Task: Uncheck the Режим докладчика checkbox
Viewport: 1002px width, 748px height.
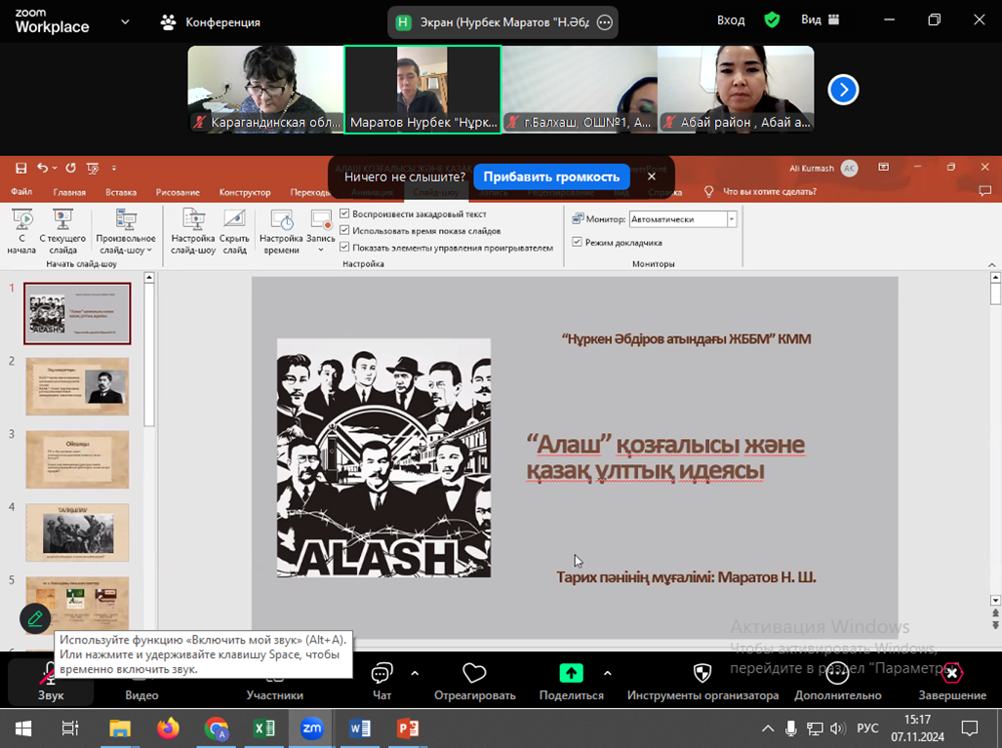Action: point(578,242)
